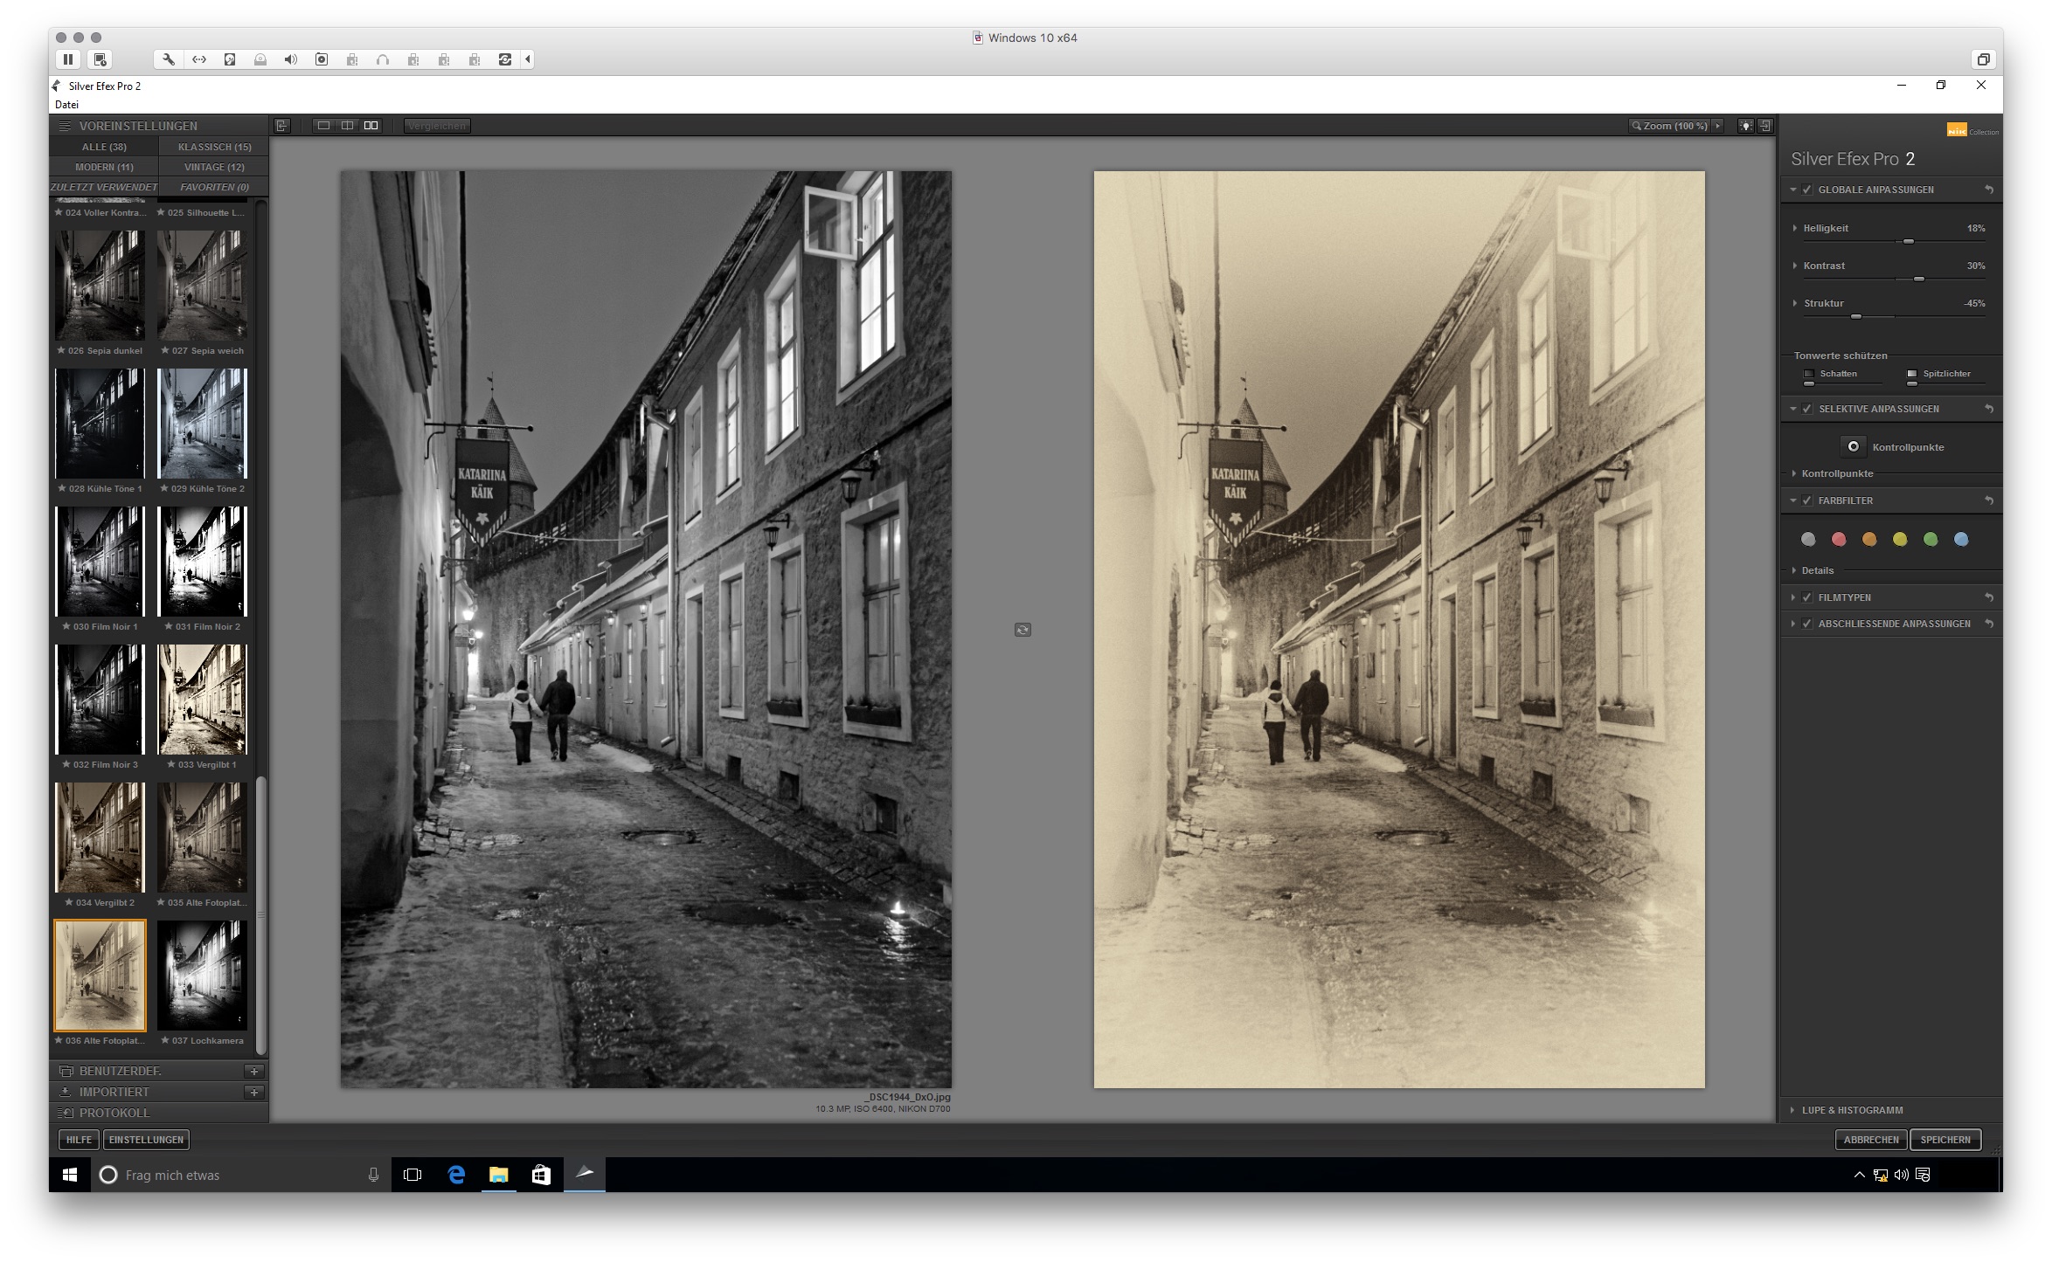Toggle Farbfilter checkbox
The image size is (2052, 1262).
[1807, 500]
